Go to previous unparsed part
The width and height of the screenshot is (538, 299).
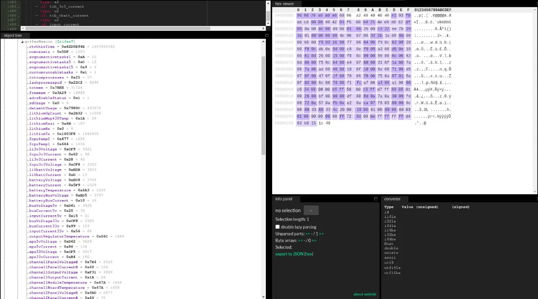[x=308, y=234]
